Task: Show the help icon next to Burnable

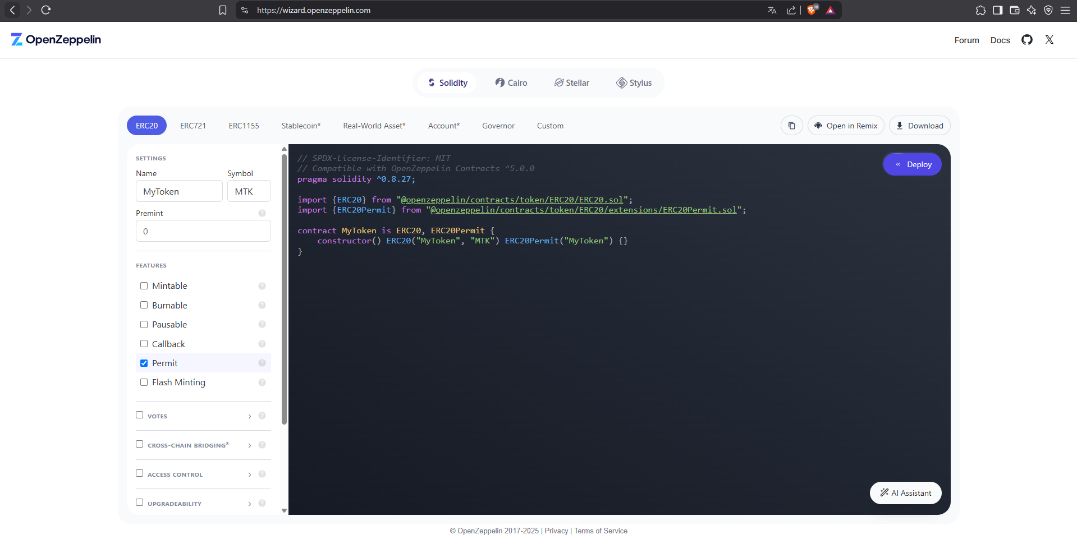Action: point(262,305)
